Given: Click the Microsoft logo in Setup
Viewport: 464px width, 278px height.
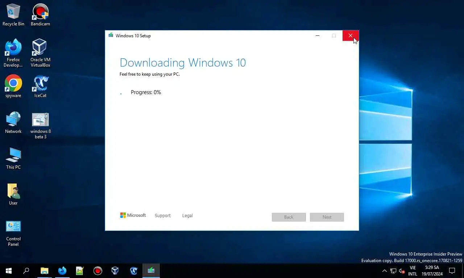Looking at the screenshot, I should coord(133,215).
